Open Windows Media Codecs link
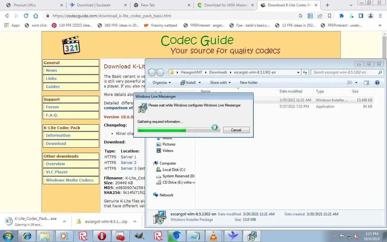 coord(70,180)
